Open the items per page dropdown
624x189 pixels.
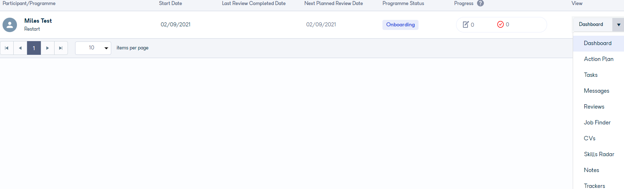(93, 48)
